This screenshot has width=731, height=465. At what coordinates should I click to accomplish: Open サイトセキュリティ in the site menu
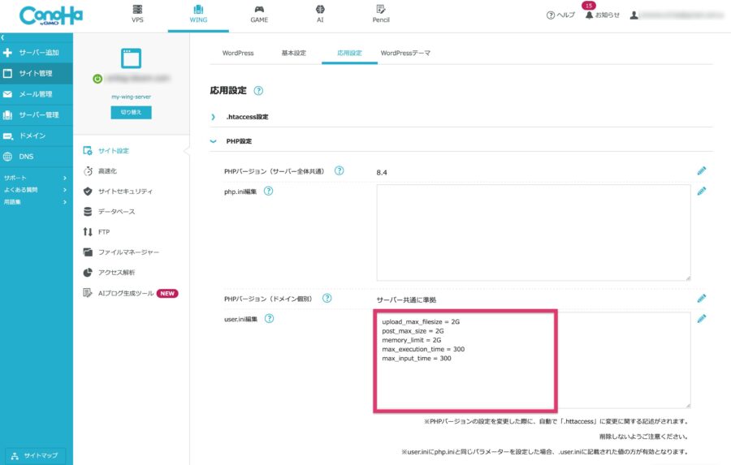click(x=118, y=191)
